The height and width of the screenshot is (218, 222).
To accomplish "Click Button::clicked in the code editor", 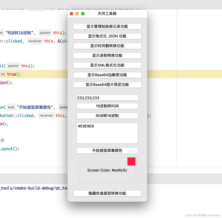I will tap(17, 116).
